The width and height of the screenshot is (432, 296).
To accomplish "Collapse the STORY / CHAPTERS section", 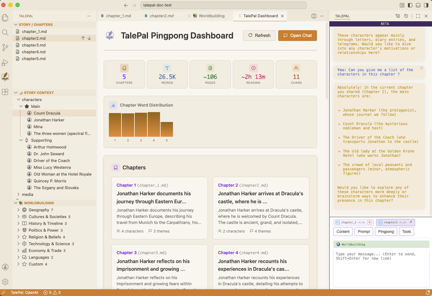I will [x=16, y=25].
